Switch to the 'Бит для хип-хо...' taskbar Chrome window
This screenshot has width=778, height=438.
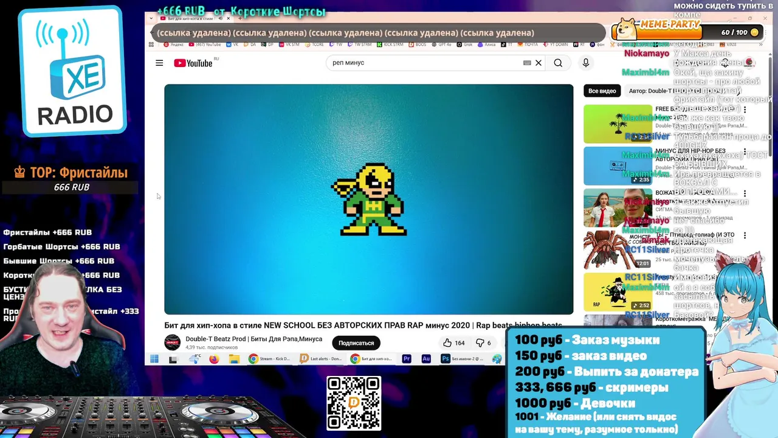coord(373,359)
